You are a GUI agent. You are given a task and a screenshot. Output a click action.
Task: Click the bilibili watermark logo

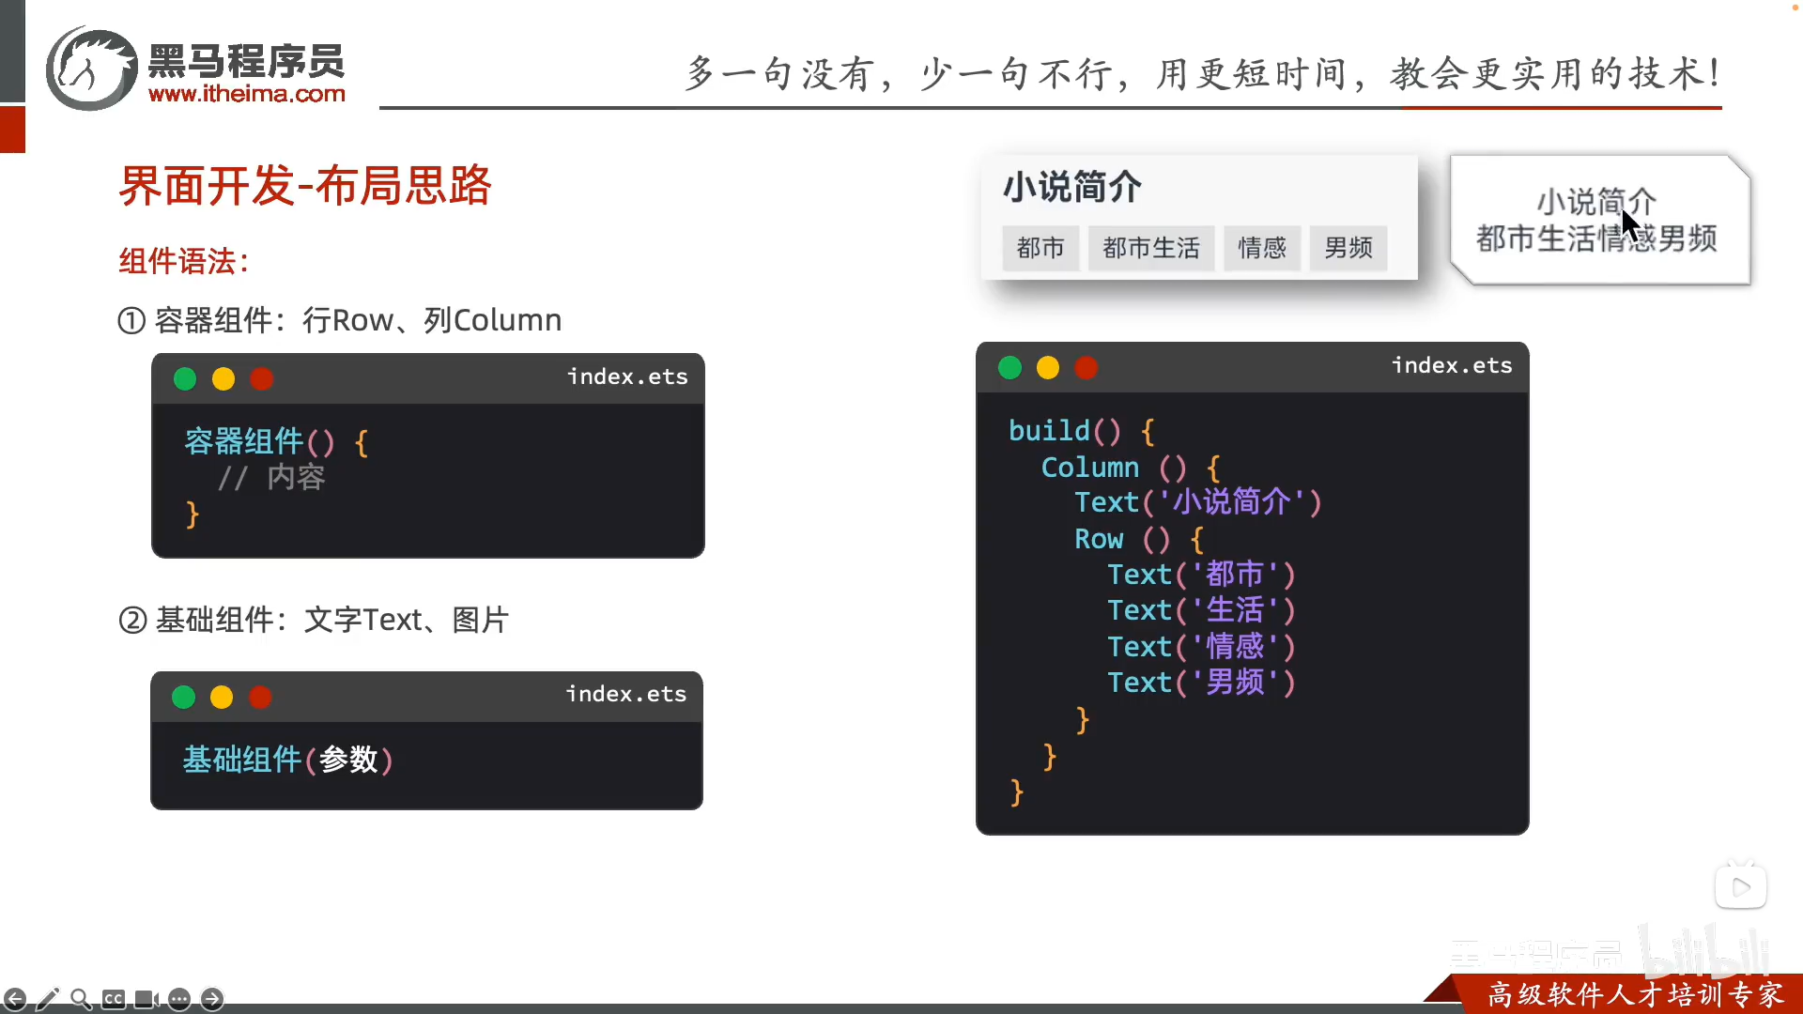click(x=1705, y=951)
